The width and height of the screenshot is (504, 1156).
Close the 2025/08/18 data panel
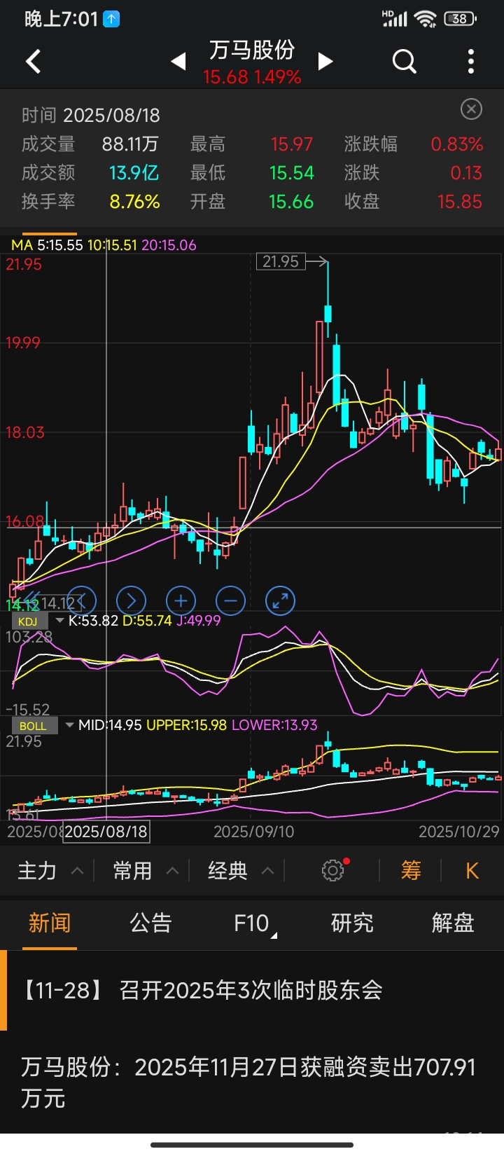(471, 109)
